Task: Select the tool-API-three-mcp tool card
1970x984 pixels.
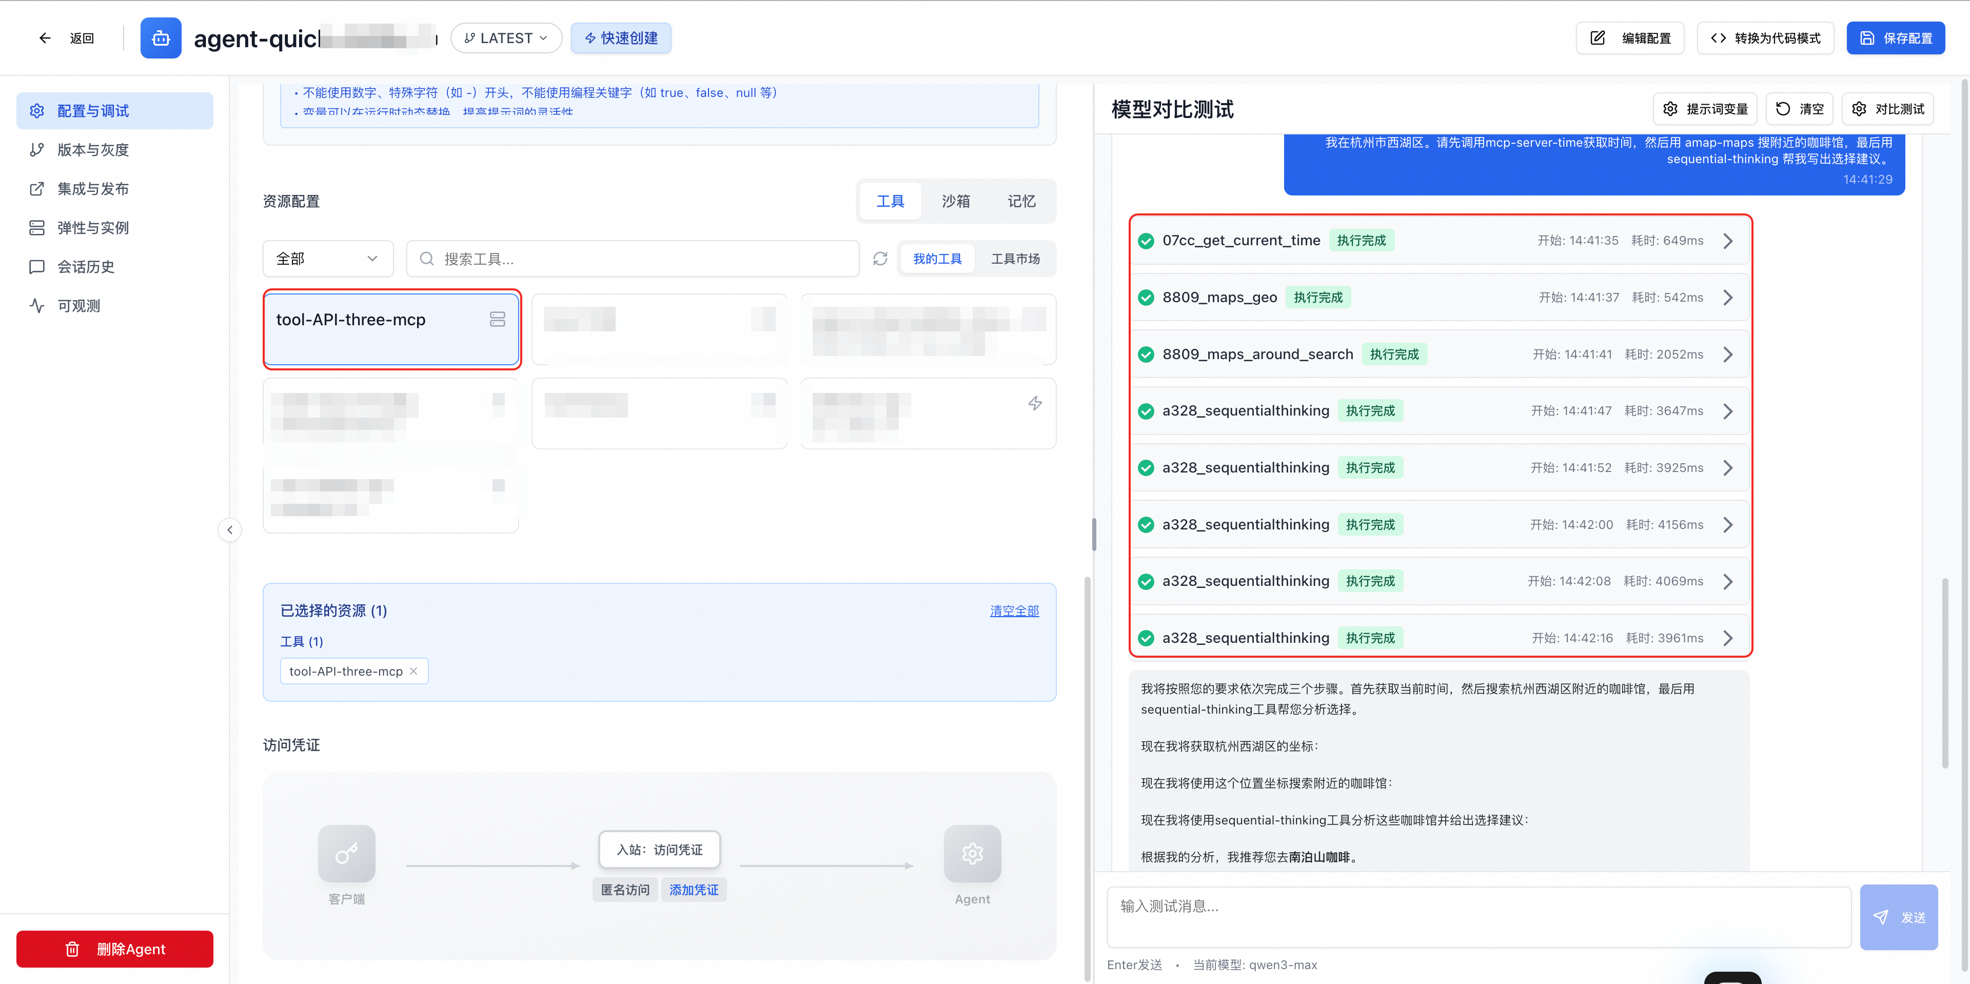Action: coord(391,329)
